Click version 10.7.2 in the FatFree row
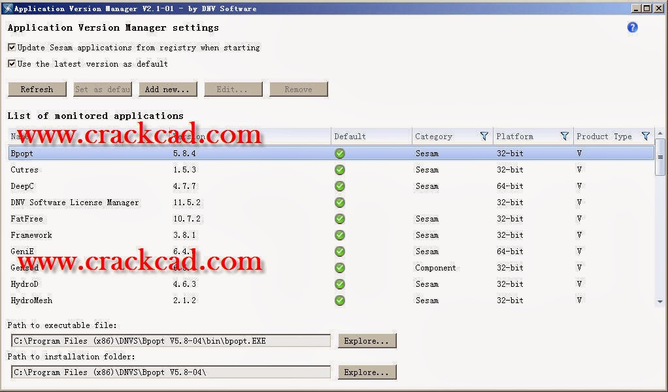Screen dimensions: 668x392 click(x=186, y=219)
